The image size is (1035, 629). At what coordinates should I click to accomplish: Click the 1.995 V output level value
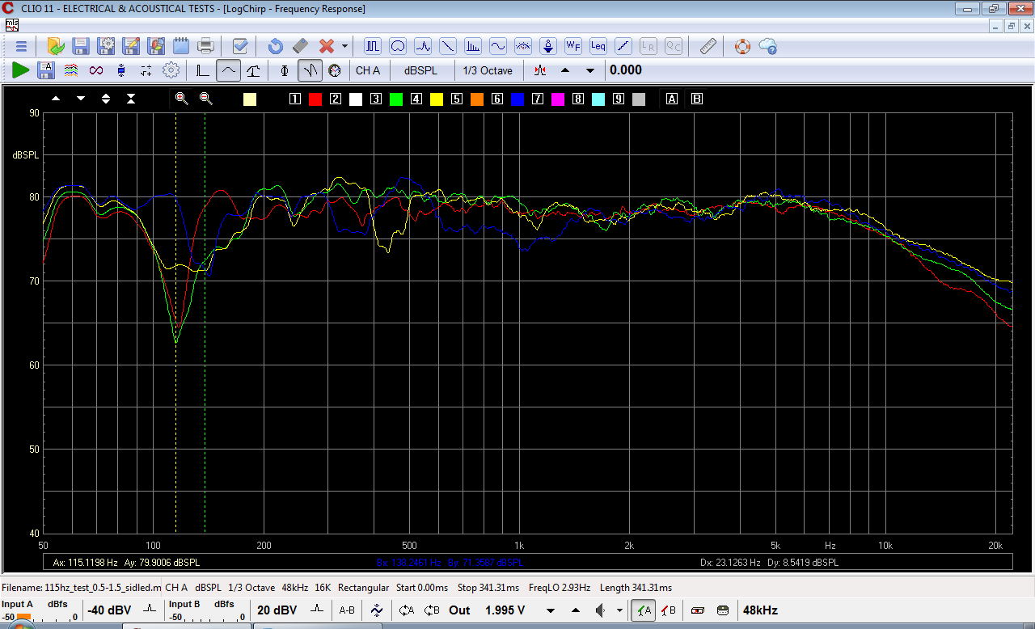pos(505,610)
